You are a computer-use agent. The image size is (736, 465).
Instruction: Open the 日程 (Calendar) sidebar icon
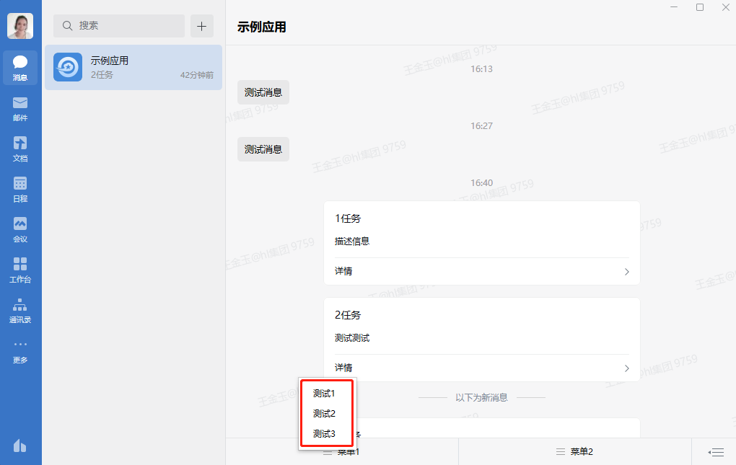coord(20,188)
